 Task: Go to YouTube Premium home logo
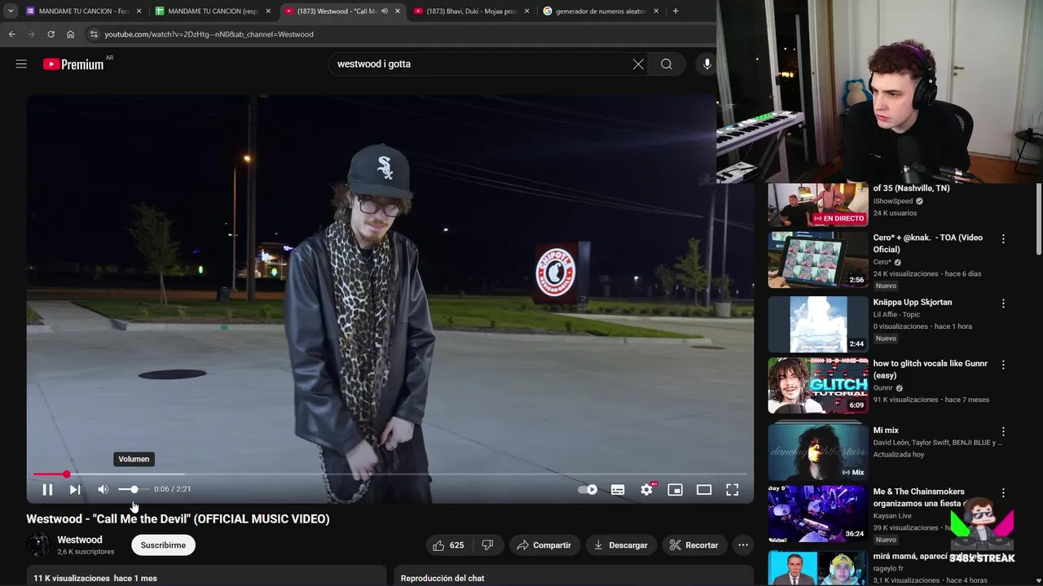click(x=74, y=64)
